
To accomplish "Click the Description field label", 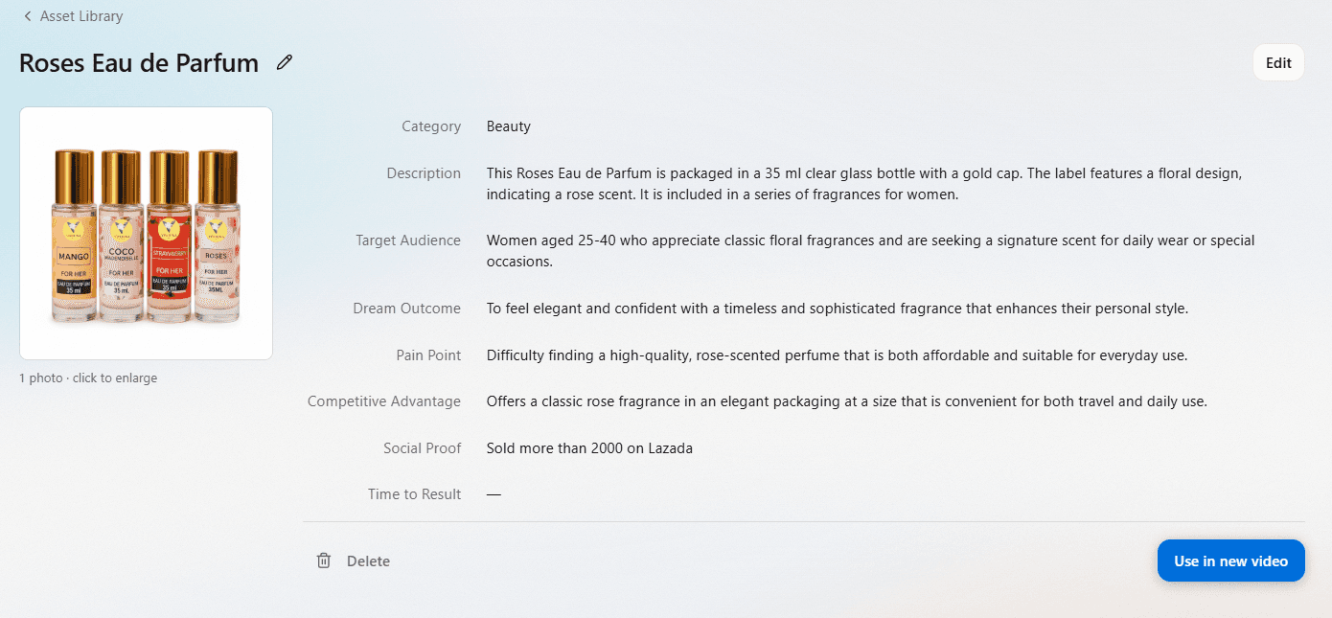I will coord(424,173).
